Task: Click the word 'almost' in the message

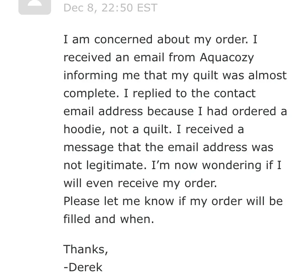Action: tap(267, 76)
